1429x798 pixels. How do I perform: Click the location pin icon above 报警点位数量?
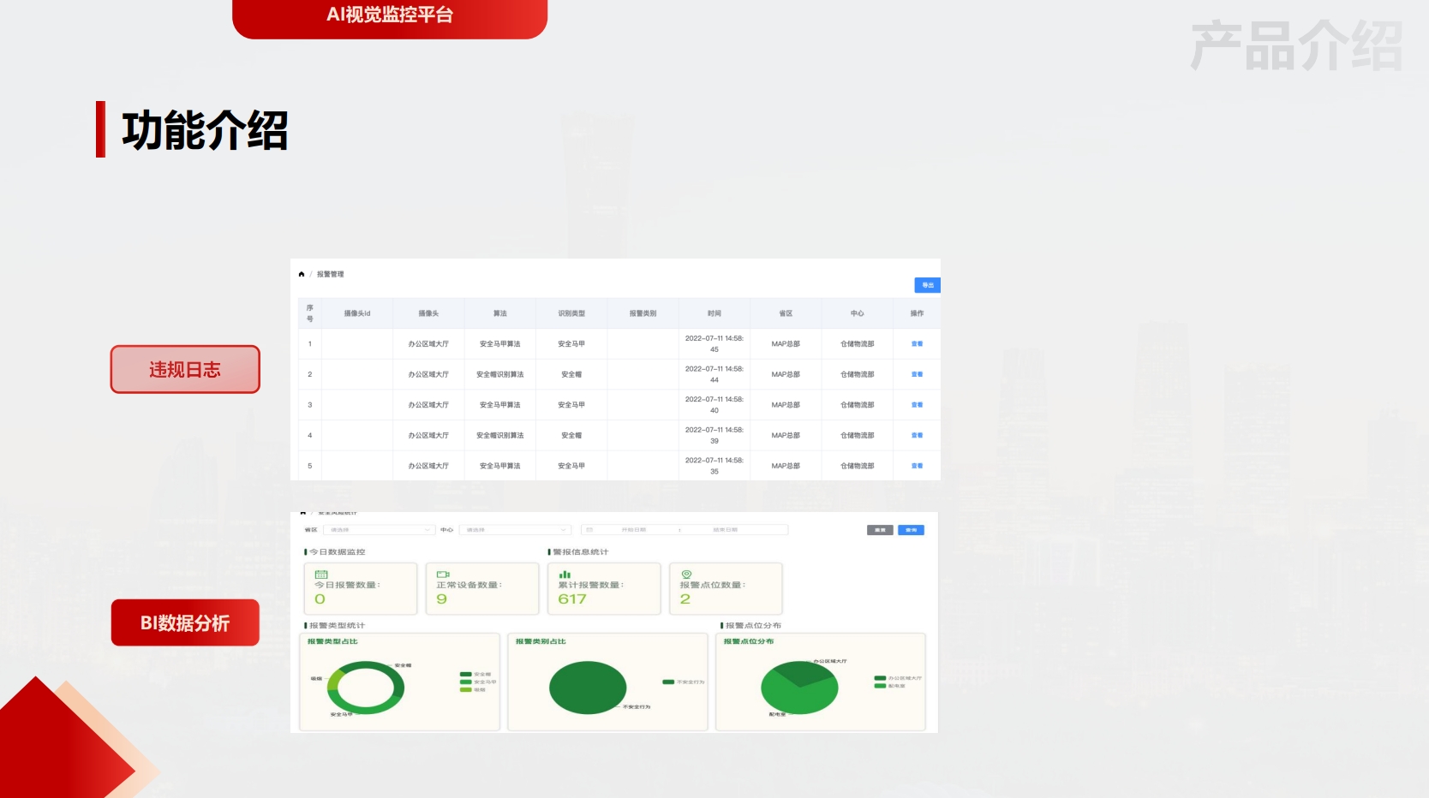686,575
